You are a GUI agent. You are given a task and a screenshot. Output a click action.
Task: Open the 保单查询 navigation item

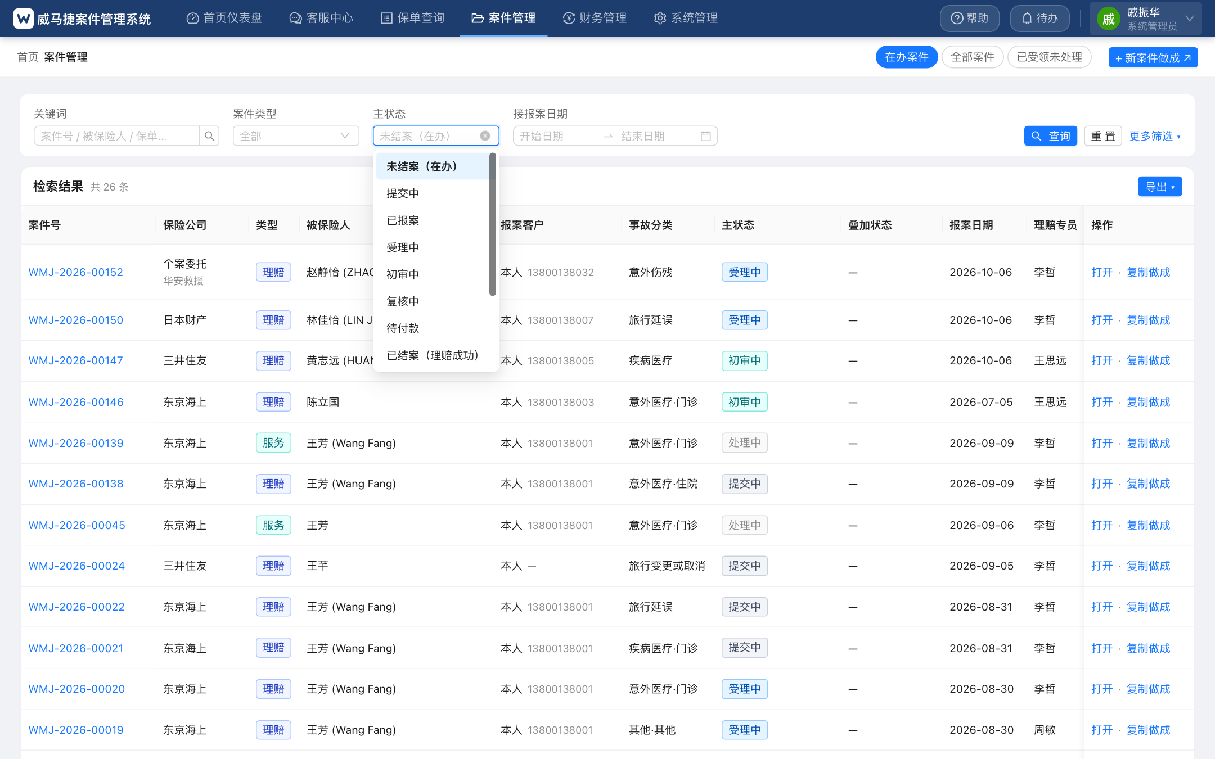[x=412, y=18]
